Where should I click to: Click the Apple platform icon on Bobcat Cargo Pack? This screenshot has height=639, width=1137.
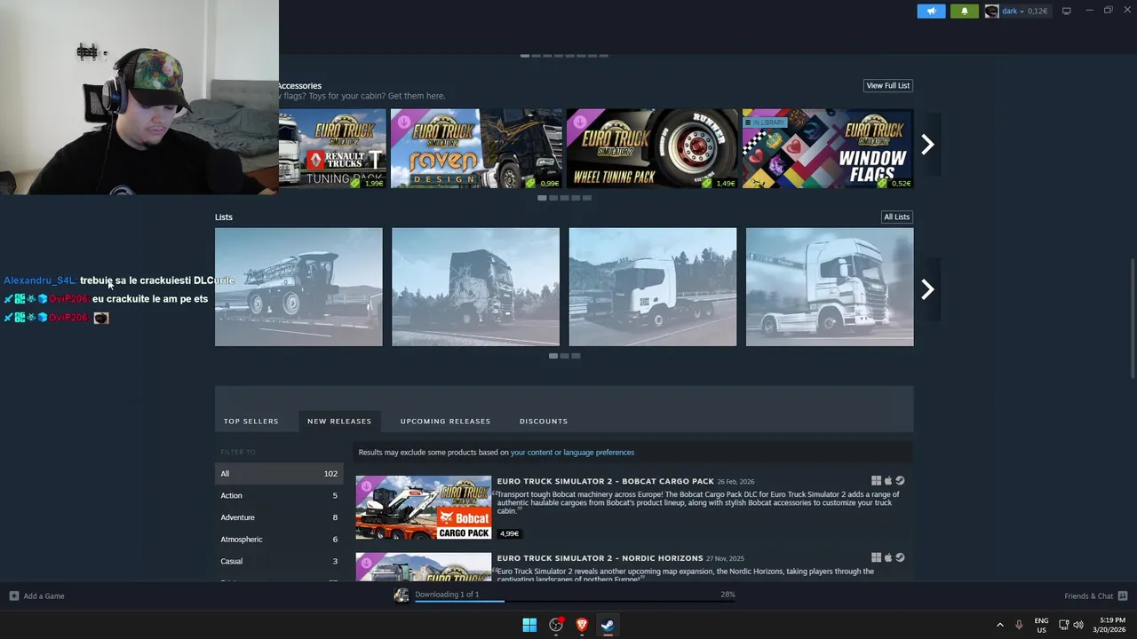click(x=887, y=481)
